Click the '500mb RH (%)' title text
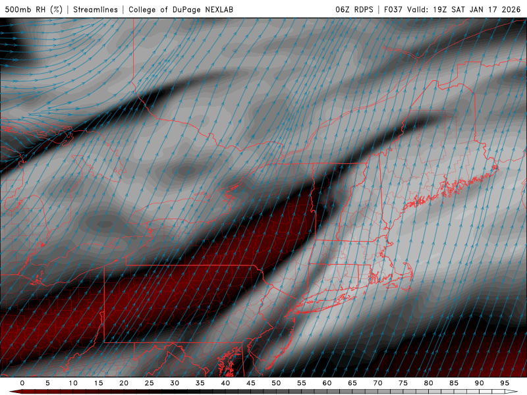The image size is (527, 395). (34, 9)
